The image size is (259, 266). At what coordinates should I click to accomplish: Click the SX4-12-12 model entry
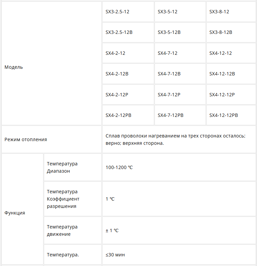[x=231, y=53]
